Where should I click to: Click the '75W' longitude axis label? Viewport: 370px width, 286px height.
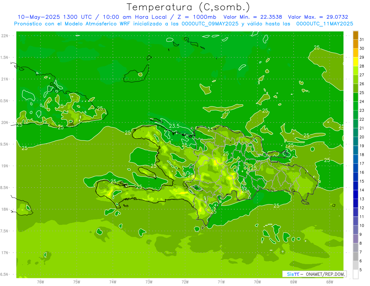point(77,282)
